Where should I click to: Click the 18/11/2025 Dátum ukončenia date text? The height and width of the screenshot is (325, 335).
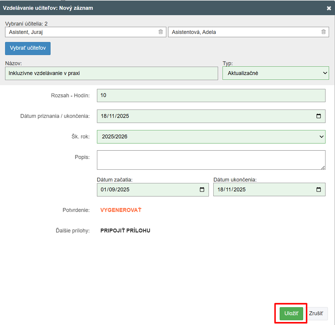(231, 189)
